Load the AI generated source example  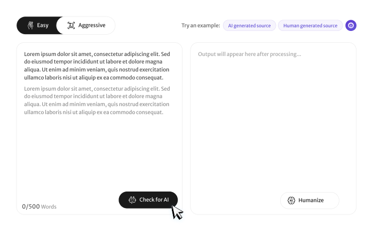[249, 26]
